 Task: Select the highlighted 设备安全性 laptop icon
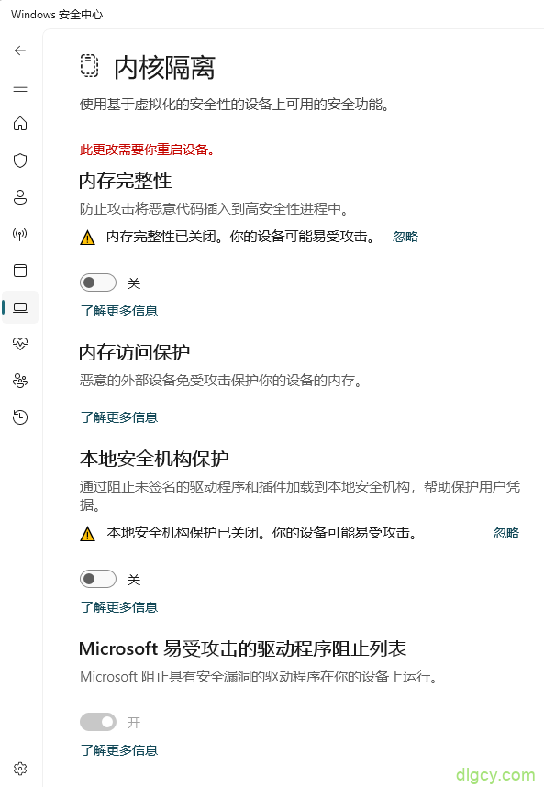click(x=20, y=307)
